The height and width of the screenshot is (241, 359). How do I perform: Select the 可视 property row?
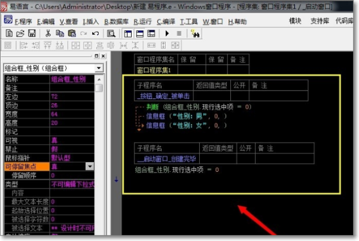[x=49, y=140]
